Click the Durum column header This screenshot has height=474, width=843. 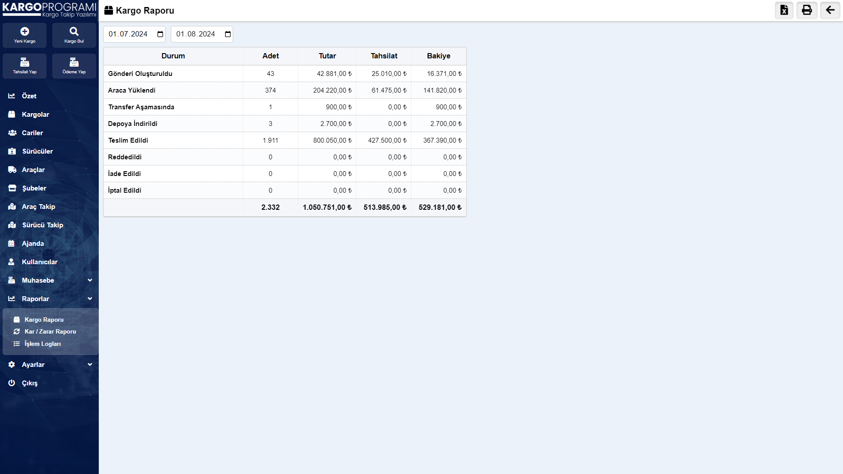173,56
